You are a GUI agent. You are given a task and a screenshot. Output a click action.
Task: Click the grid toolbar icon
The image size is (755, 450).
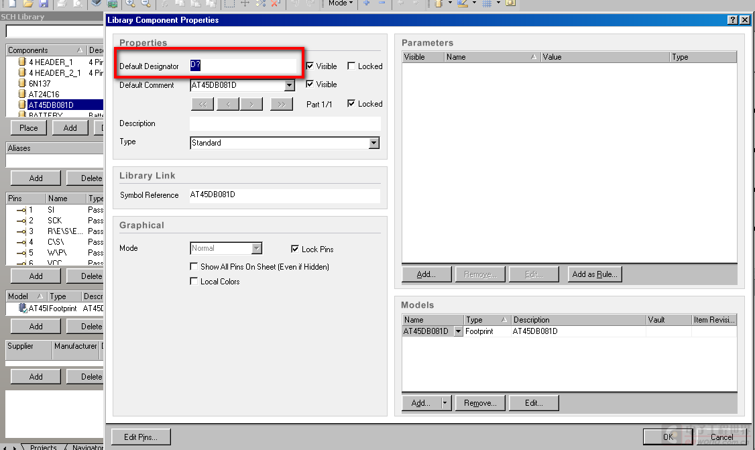tap(487, 3)
